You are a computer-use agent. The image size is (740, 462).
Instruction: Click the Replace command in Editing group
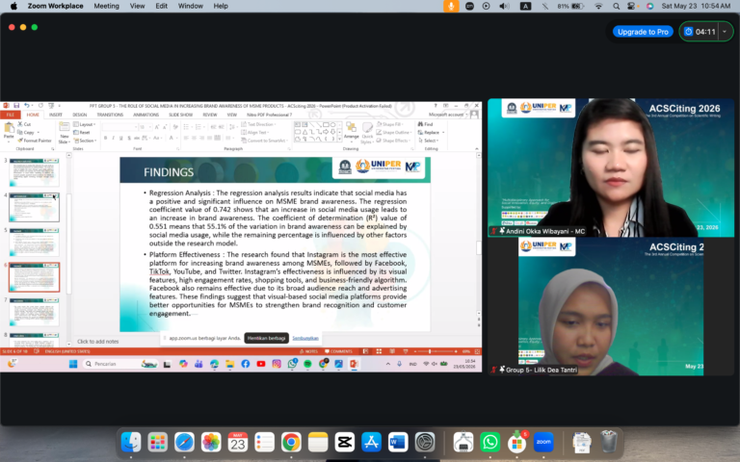tap(431, 133)
